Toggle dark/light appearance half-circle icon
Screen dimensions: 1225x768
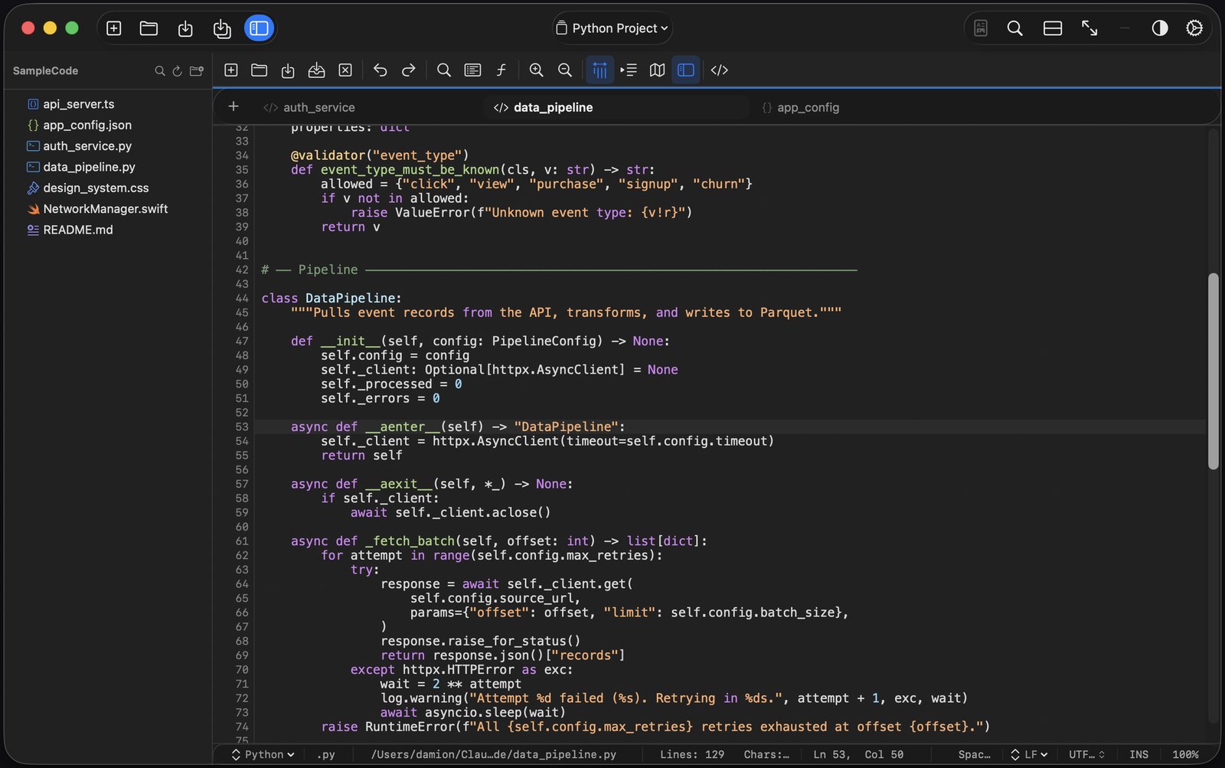1160,28
